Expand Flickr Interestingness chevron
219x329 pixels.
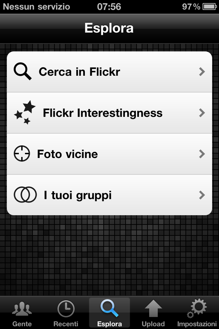pyautogui.click(x=202, y=113)
